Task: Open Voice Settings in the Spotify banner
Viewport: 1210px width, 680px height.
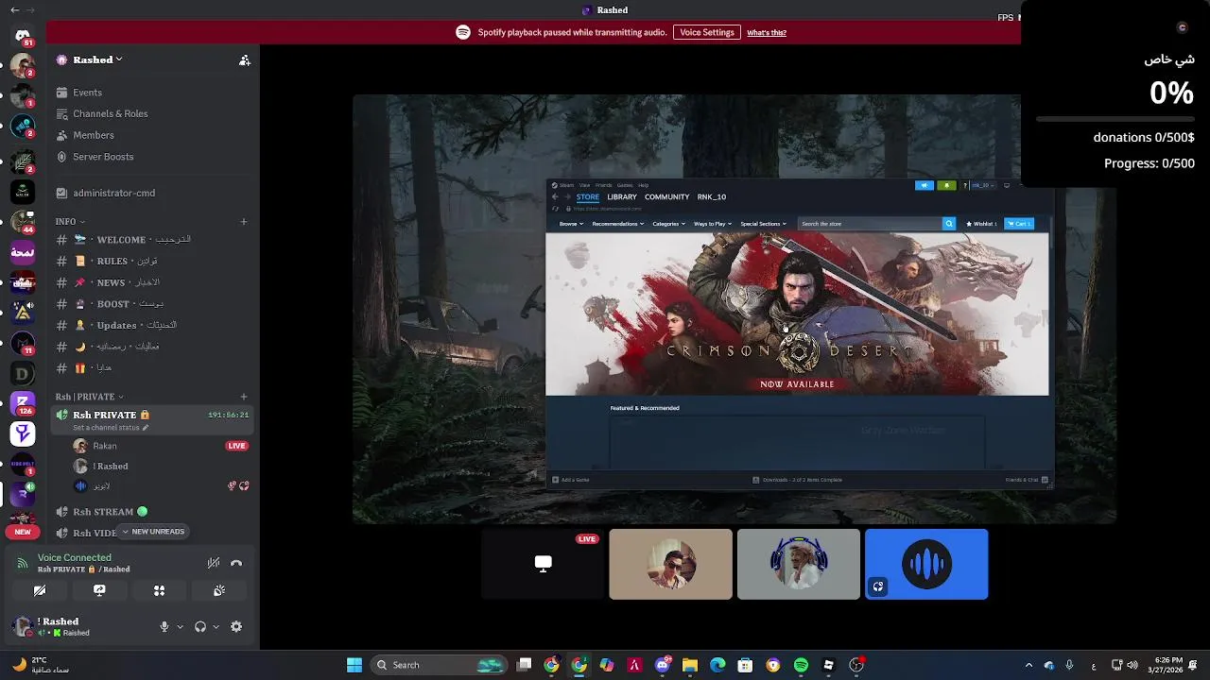Action: click(706, 32)
